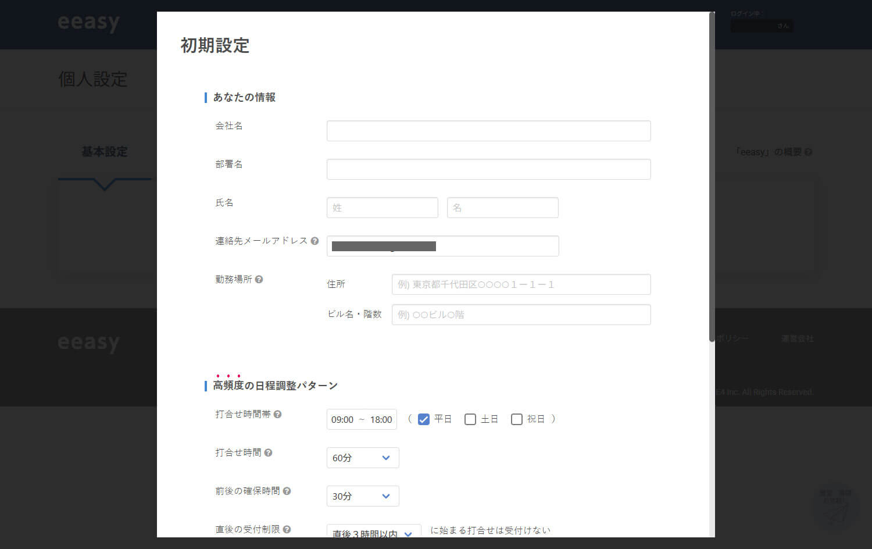The image size is (872, 549).
Task: Click eeasy logo in page footer
Action: [x=88, y=343]
